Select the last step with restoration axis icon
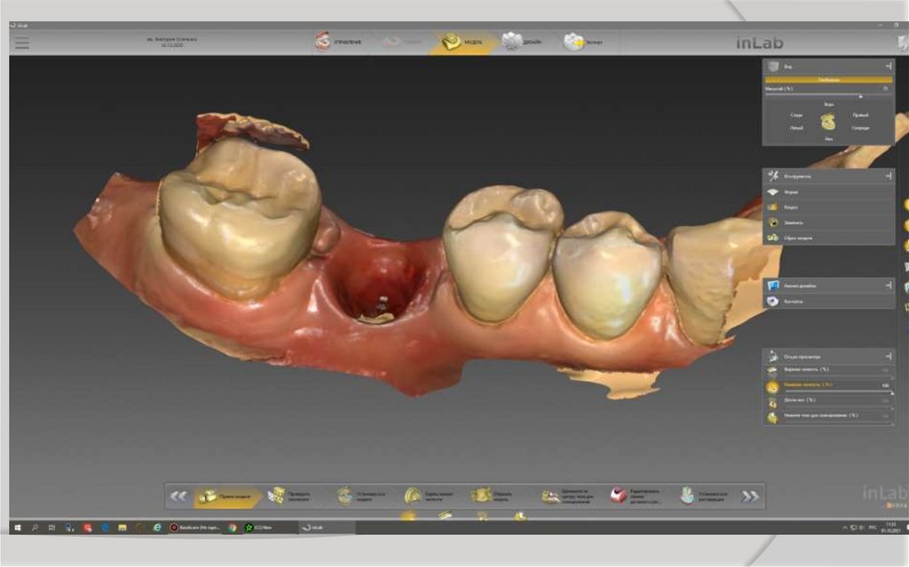909x567 pixels. tap(706, 496)
